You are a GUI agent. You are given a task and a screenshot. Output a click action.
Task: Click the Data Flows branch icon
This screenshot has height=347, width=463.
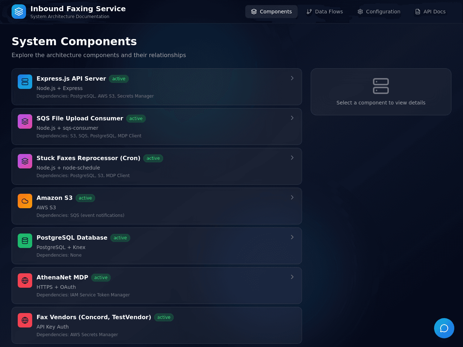(309, 12)
